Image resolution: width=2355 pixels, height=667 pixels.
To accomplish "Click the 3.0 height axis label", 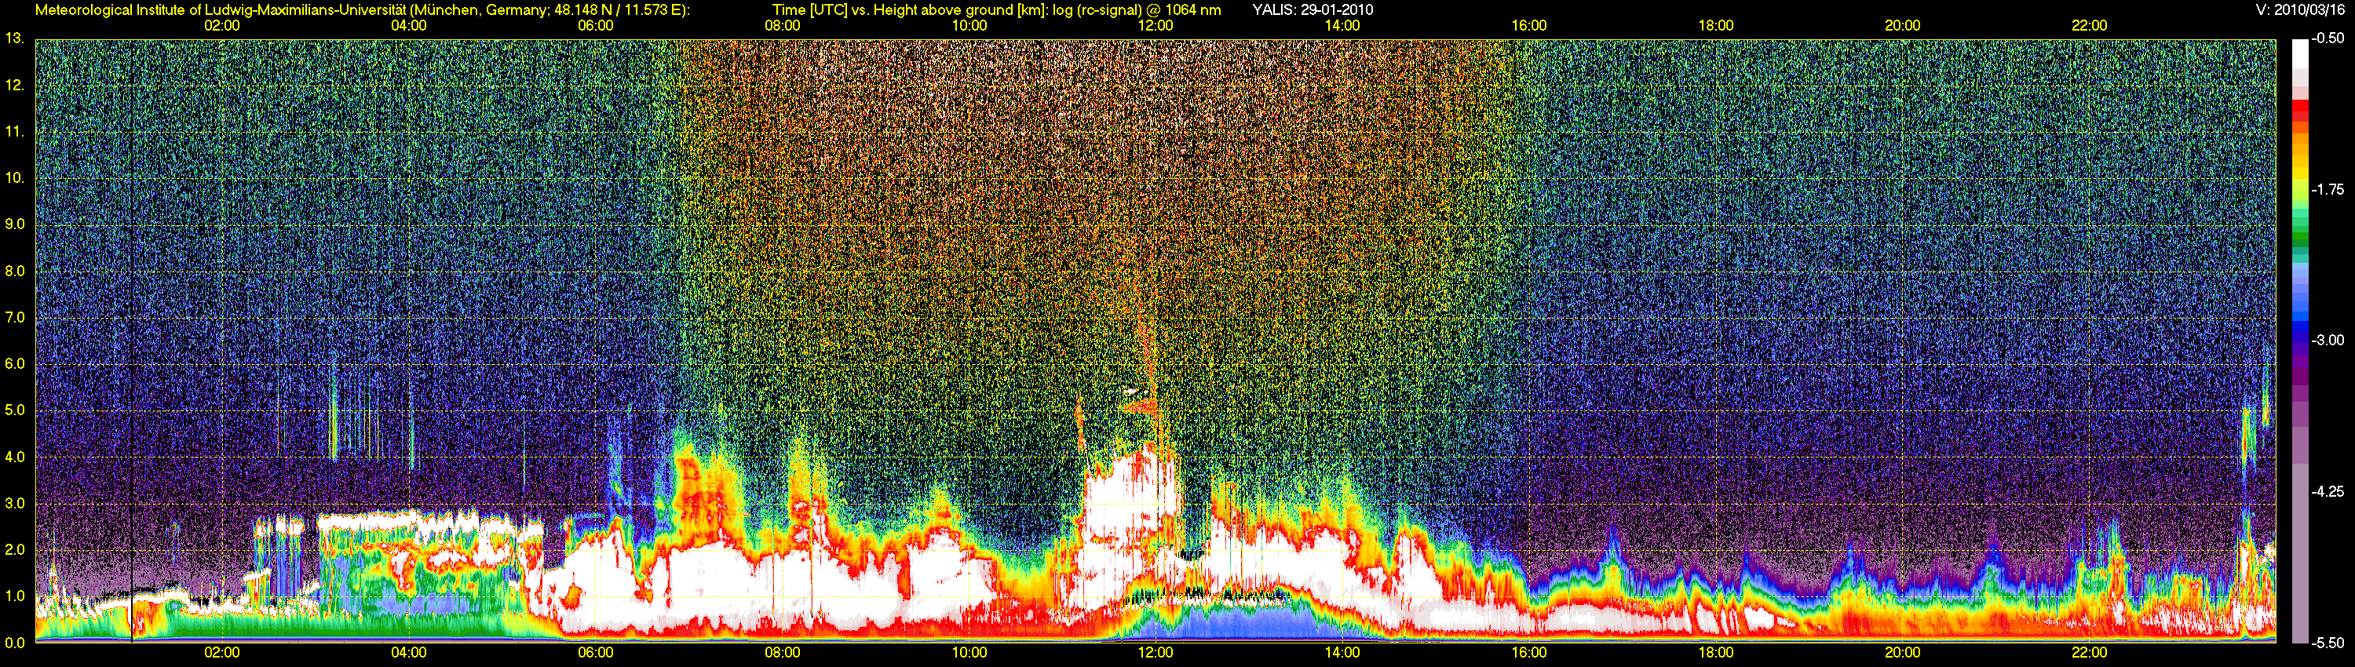I will point(15,502).
